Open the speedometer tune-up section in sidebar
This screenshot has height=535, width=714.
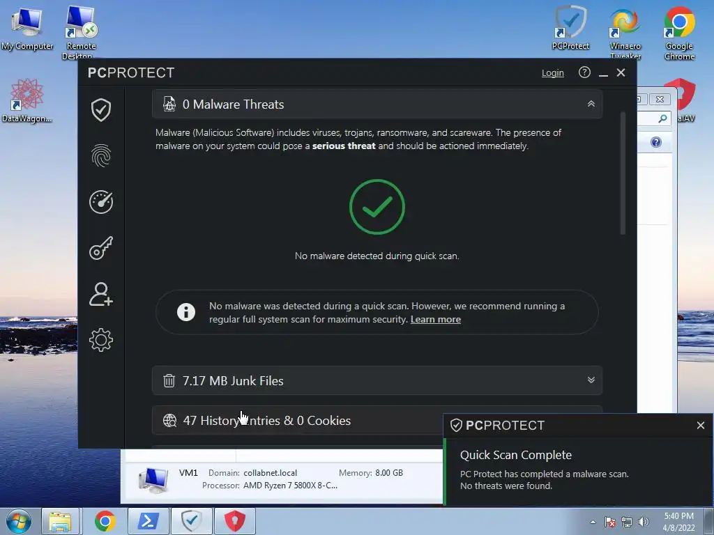(x=100, y=202)
